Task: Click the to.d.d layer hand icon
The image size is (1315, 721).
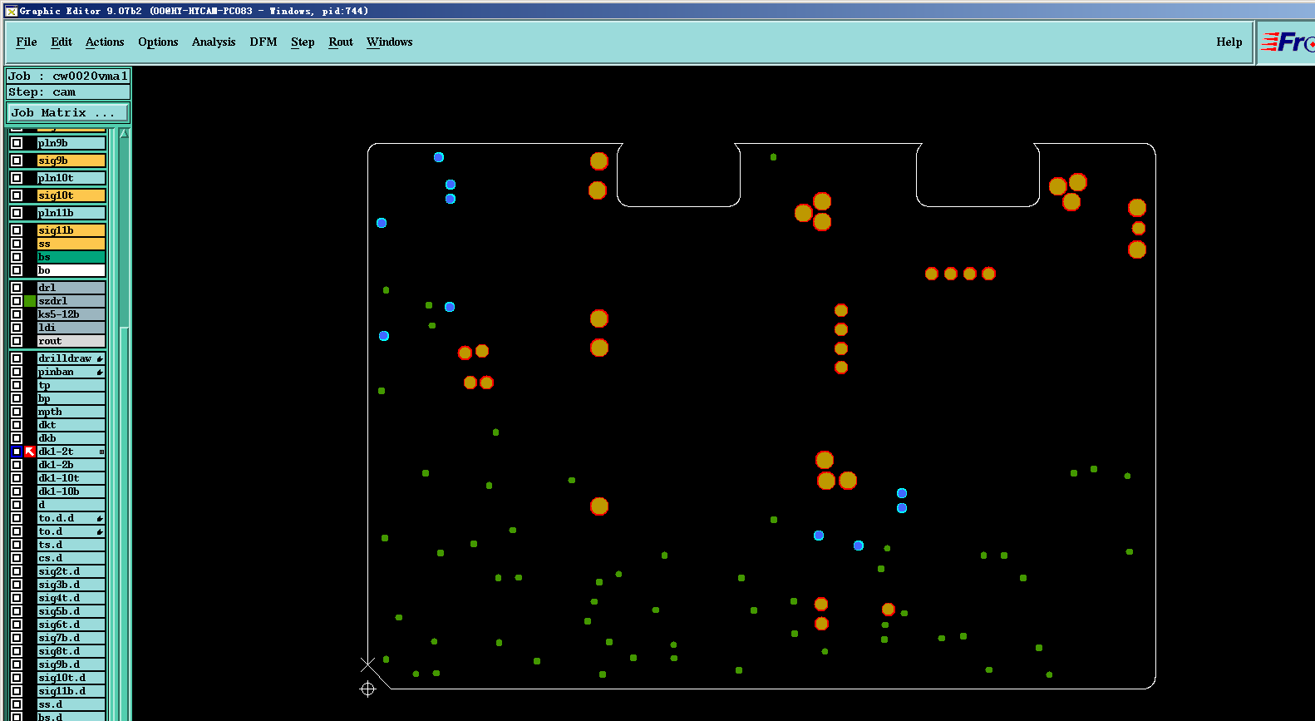Action: pyautogui.click(x=100, y=518)
